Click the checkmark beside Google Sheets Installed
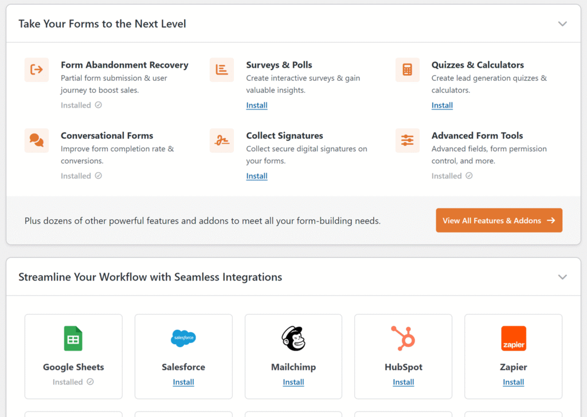The width and height of the screenshot is (587, 417). point(90,381)
